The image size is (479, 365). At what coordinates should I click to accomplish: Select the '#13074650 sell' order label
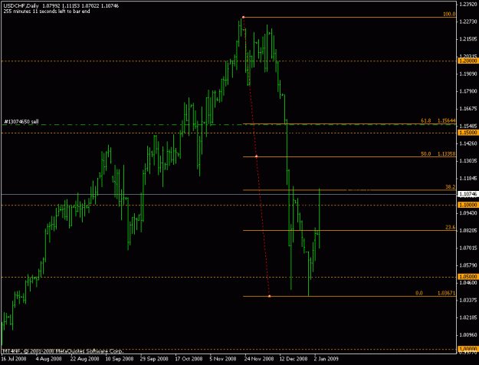(21, 122)
